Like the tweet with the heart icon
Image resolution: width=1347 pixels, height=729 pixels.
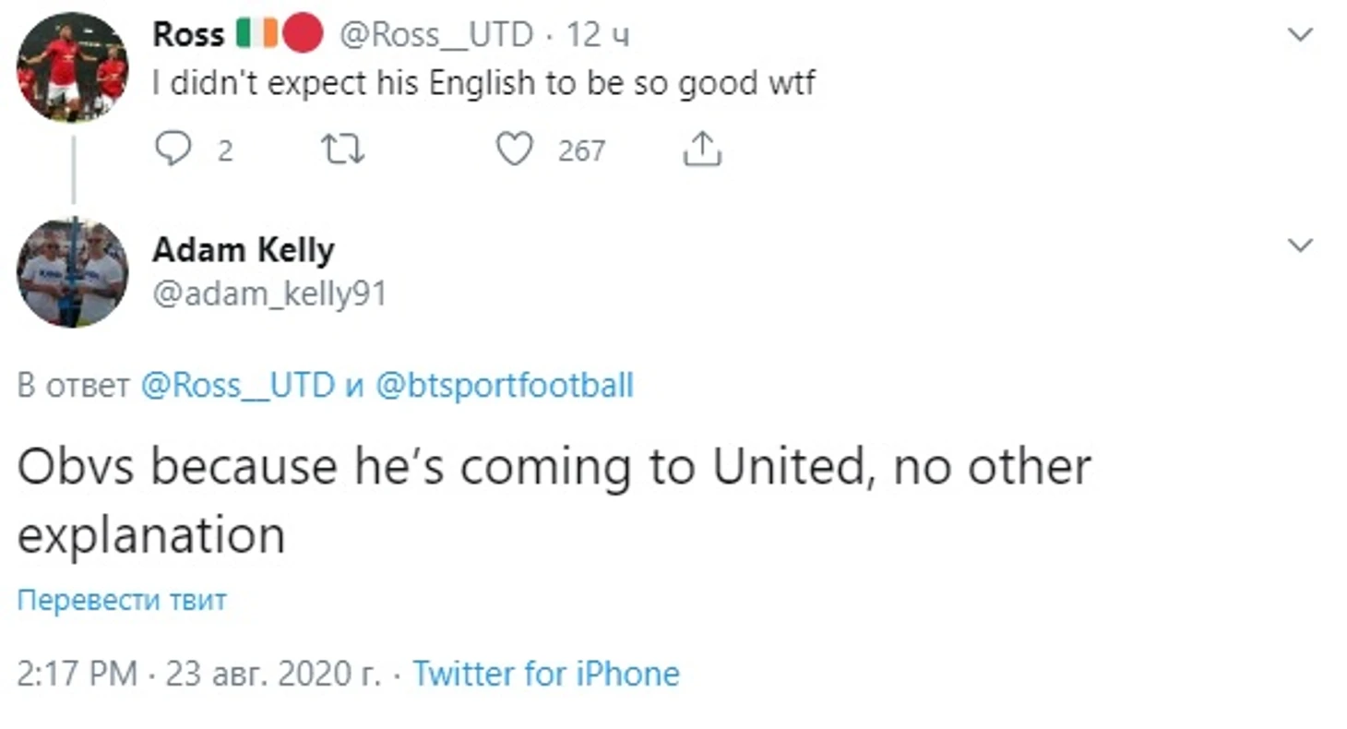(515, 149)
